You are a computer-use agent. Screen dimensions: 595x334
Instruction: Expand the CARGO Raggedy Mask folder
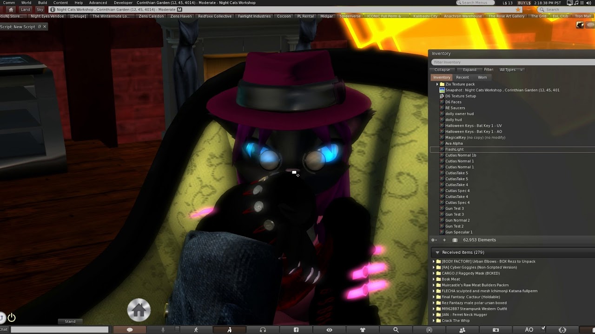click(434, 273)
